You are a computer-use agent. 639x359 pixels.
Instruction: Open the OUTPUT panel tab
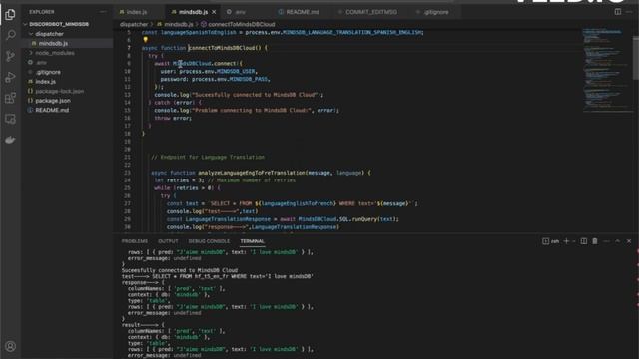pos(168,241)
